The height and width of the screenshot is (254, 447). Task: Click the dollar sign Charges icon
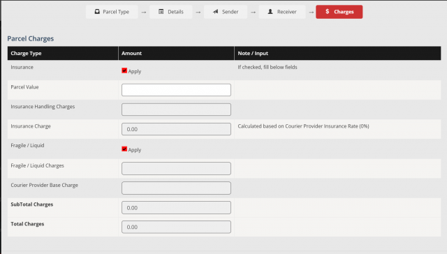[x=328, y=11]
